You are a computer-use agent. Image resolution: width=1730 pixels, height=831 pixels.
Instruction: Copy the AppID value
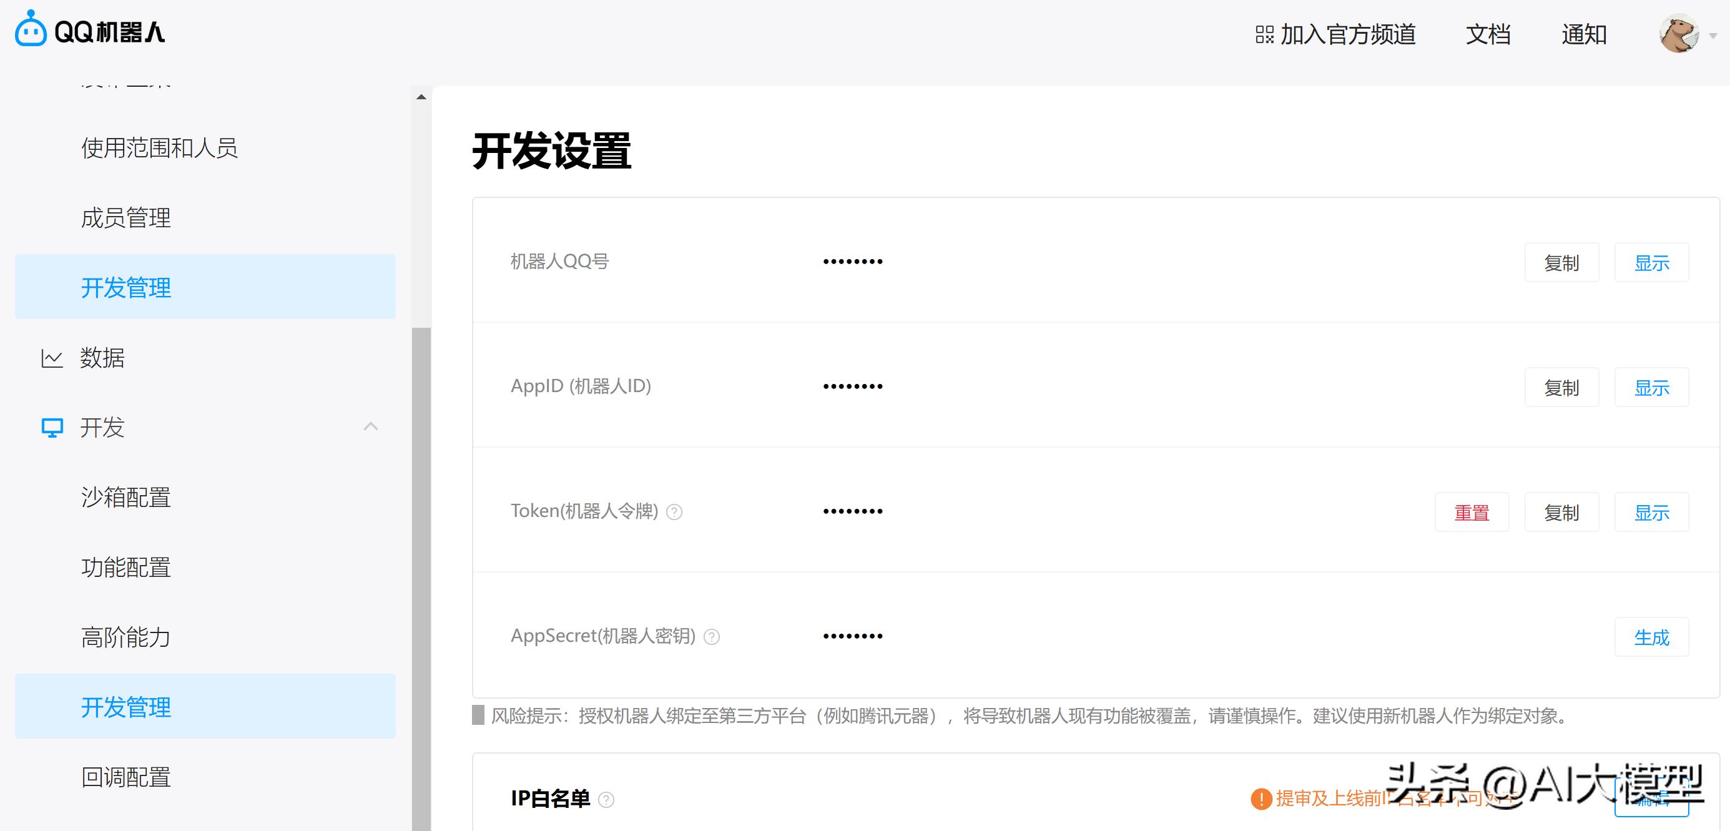(x=1561, y=388)
